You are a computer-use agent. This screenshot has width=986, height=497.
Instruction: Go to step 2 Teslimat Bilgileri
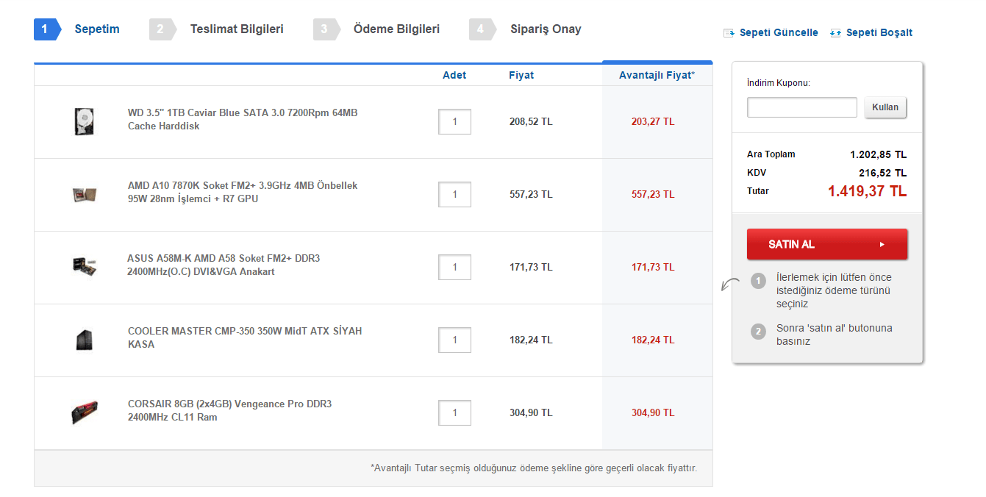click(x=236, y=29)
